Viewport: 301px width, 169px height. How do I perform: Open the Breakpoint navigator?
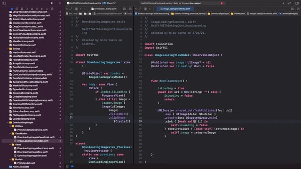(x=47, y=9)
